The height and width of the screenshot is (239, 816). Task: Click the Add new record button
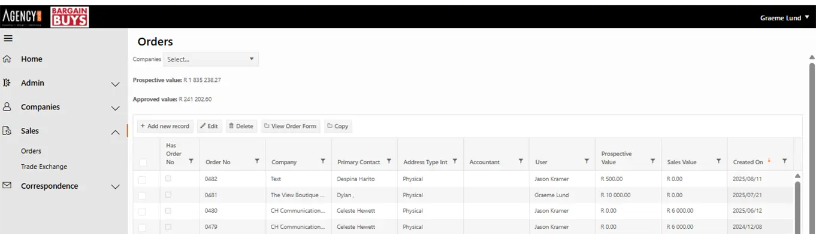(x=165, y=126)
